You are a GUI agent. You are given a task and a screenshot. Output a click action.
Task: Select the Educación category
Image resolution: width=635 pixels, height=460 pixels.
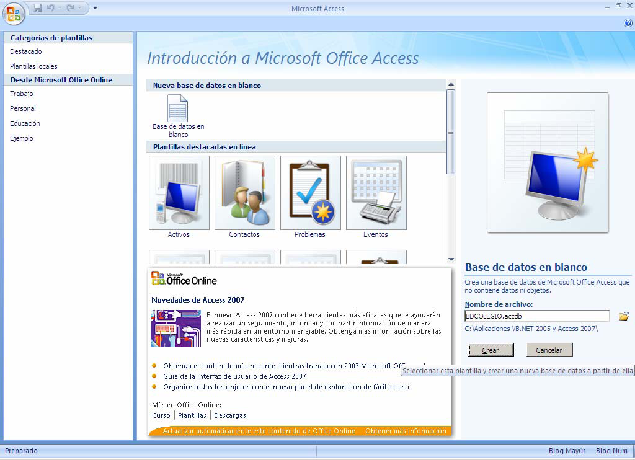25,123
